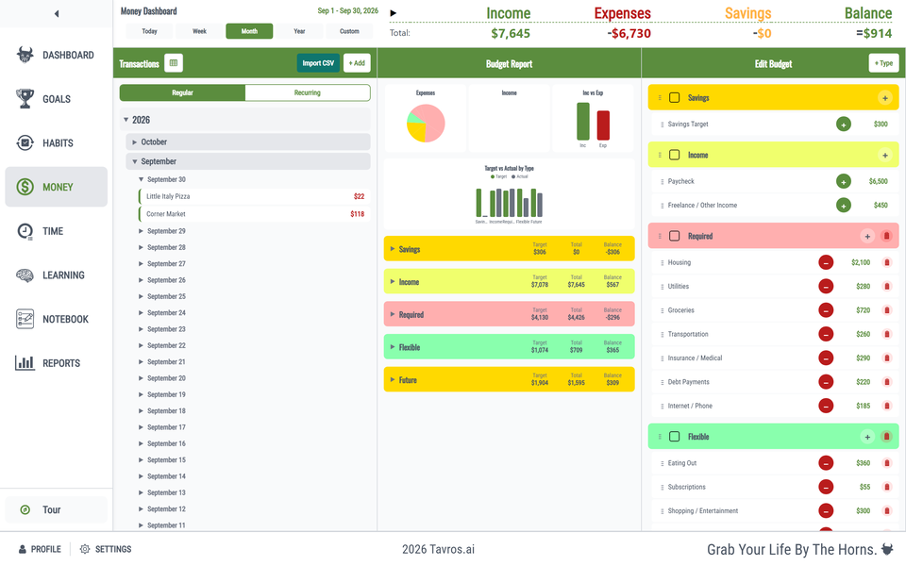The height and width of the screenshot is (566, 906).
Task: Collapse the September month group
Action: click(135, 161)
